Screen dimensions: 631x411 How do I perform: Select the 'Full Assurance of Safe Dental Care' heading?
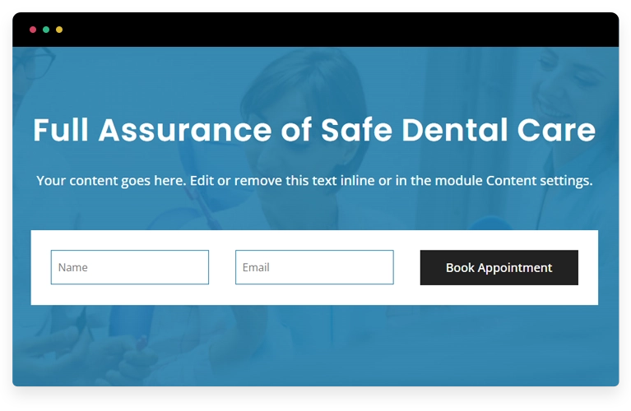pos(314,130)
